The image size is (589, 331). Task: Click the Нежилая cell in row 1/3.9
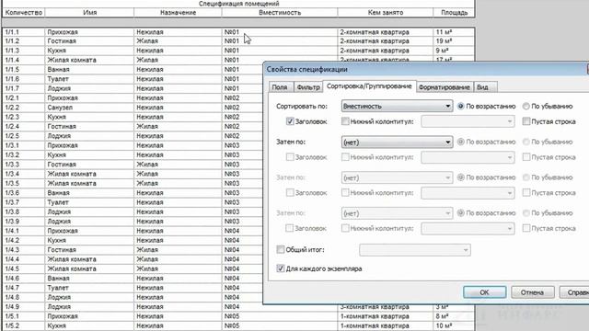pos(178,221)
